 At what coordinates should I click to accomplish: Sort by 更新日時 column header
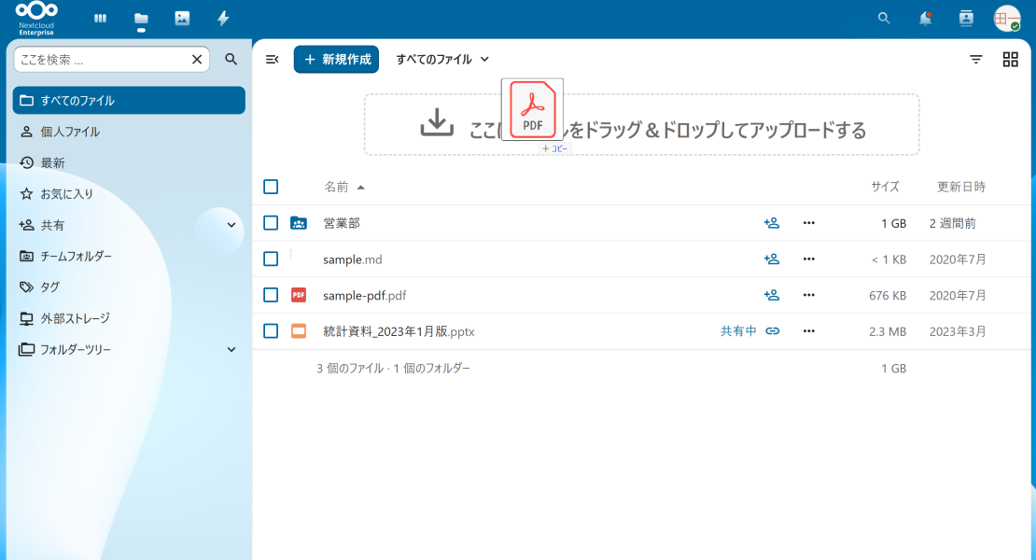[960, 187]
